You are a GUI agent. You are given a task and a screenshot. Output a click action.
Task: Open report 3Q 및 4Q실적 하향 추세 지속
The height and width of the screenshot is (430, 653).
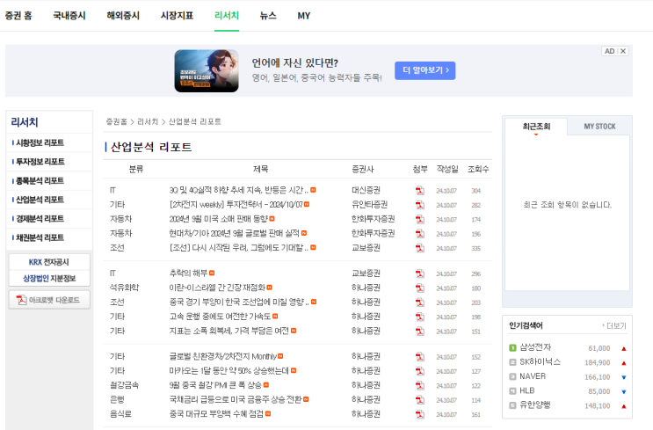(239, 191)
